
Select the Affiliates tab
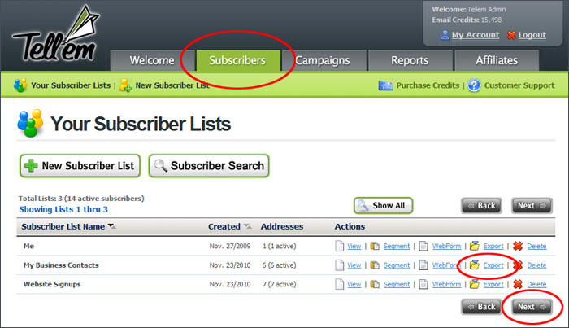pos(497,60)
